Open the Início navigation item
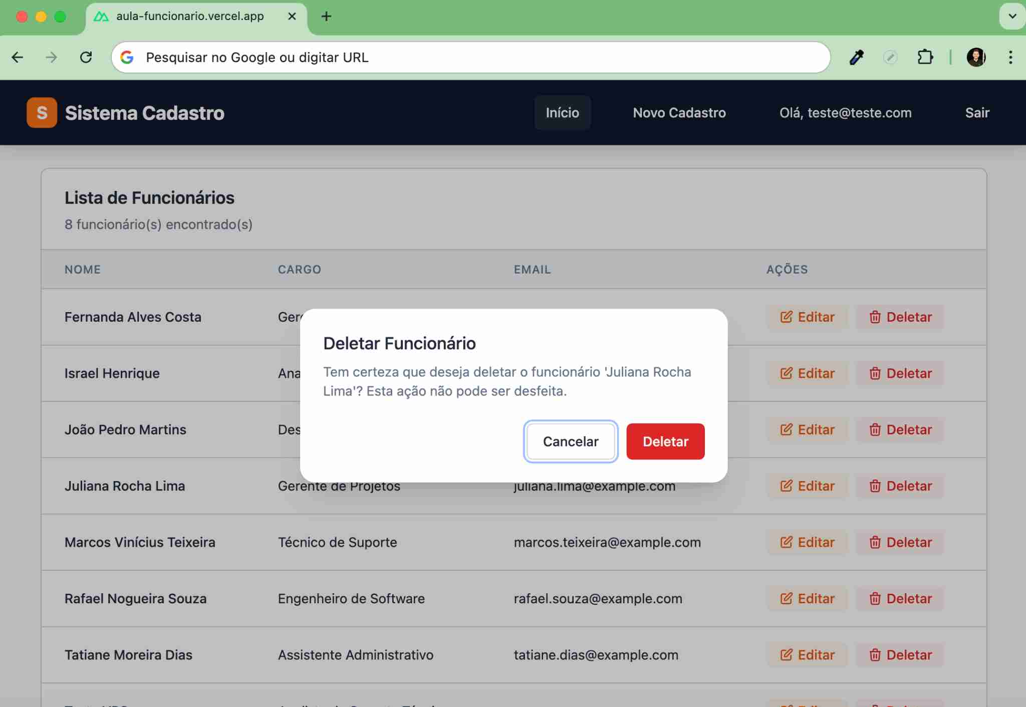The height and width of the screenshot is (707, 1026). click(x=562, y=113)
